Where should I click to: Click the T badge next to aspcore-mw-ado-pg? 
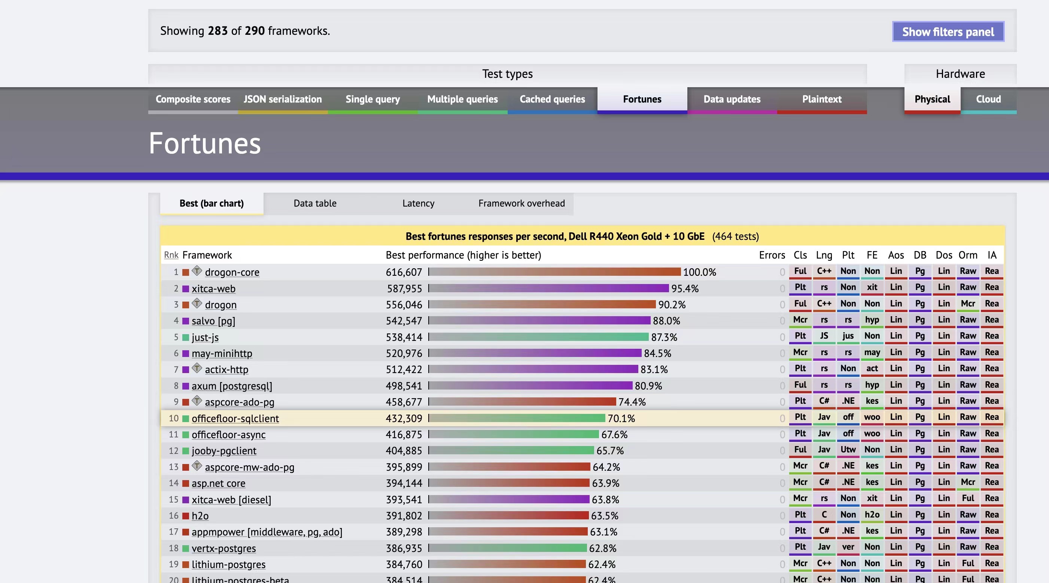pos(197,466)
